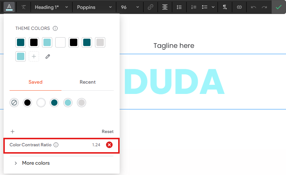Show Color Contrast Ratio info icon
The width and height of the screenshot is (286, 175).
(56, 145)
